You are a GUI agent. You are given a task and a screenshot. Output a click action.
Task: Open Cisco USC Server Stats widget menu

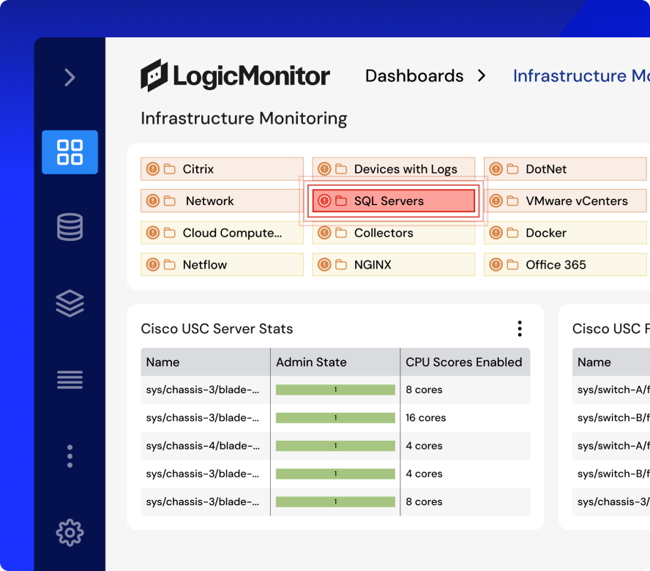[x=520, y=329]
